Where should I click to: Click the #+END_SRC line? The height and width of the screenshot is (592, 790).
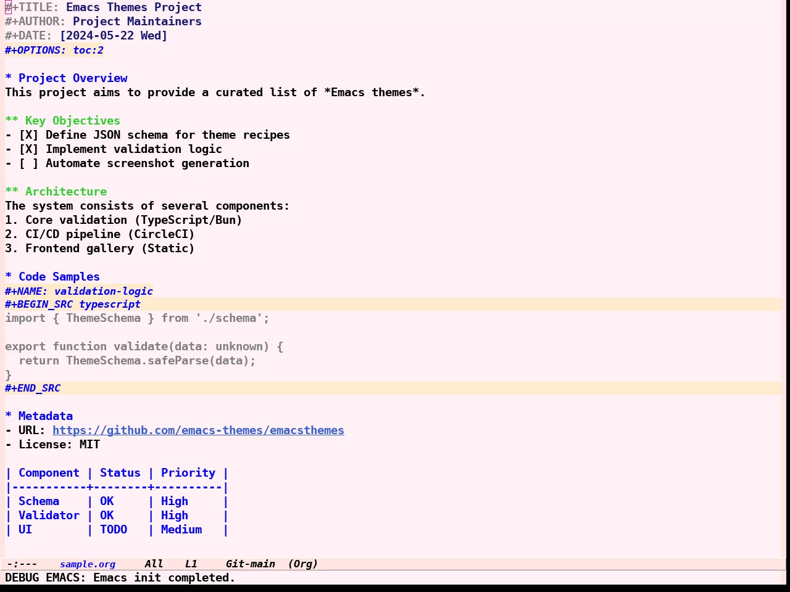pyautogui.click(x=33, y=388)
